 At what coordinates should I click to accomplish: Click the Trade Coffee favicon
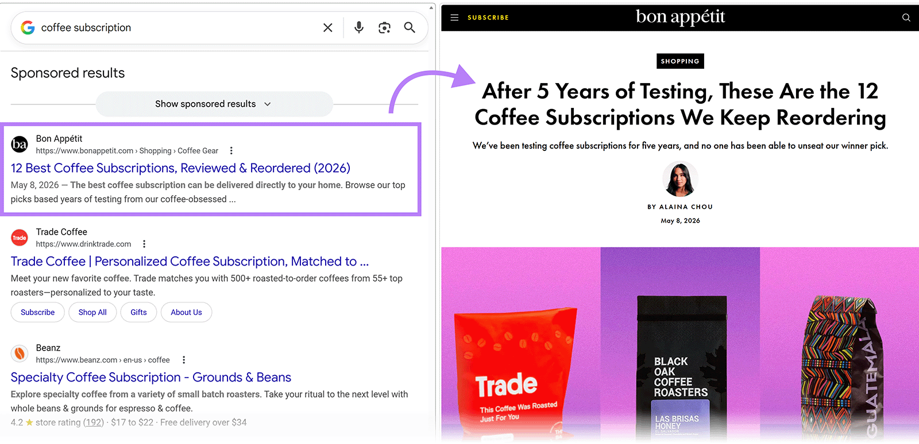click(x=20, y=237)
